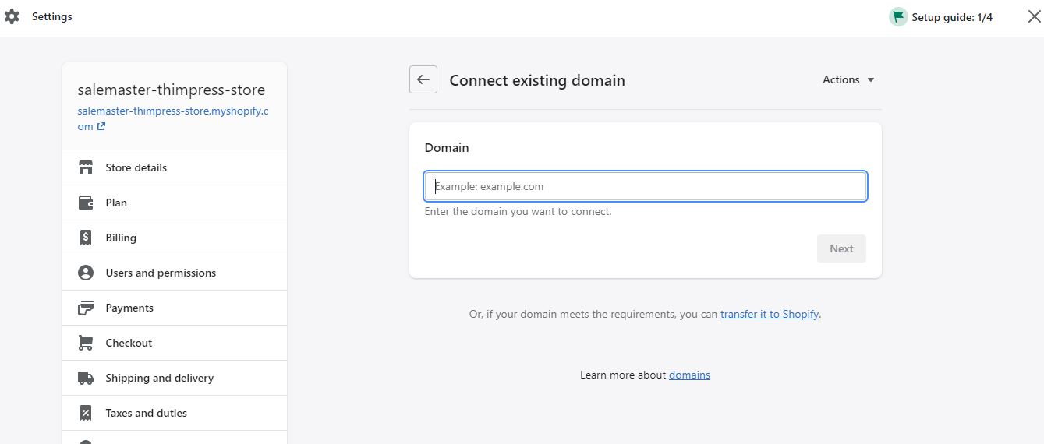1044x444 pixels.
Task: Open the domains help link
Action: tap(689, 375)
